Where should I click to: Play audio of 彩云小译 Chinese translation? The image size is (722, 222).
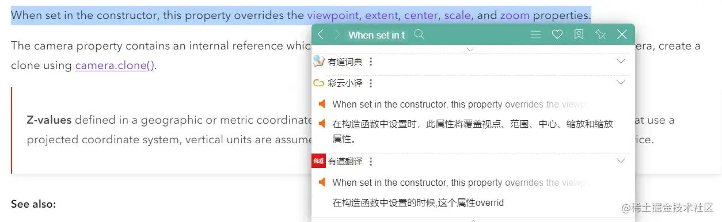tap(322, 123)
